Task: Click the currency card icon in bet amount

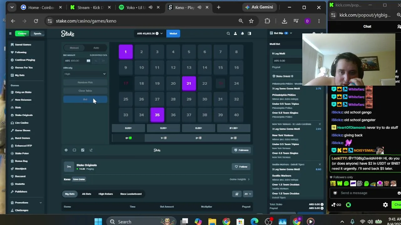Action: coord(88,61)
